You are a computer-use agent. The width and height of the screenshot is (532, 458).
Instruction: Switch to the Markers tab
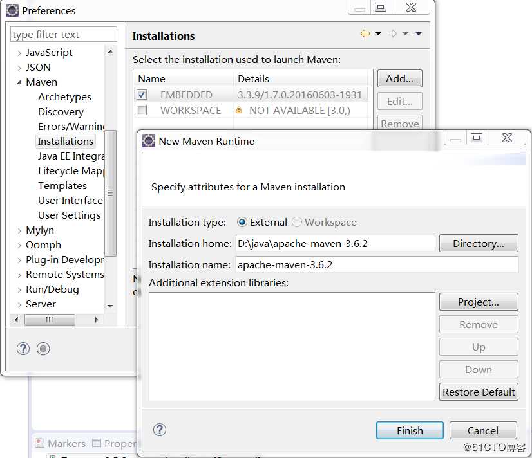tap(61, 443)
